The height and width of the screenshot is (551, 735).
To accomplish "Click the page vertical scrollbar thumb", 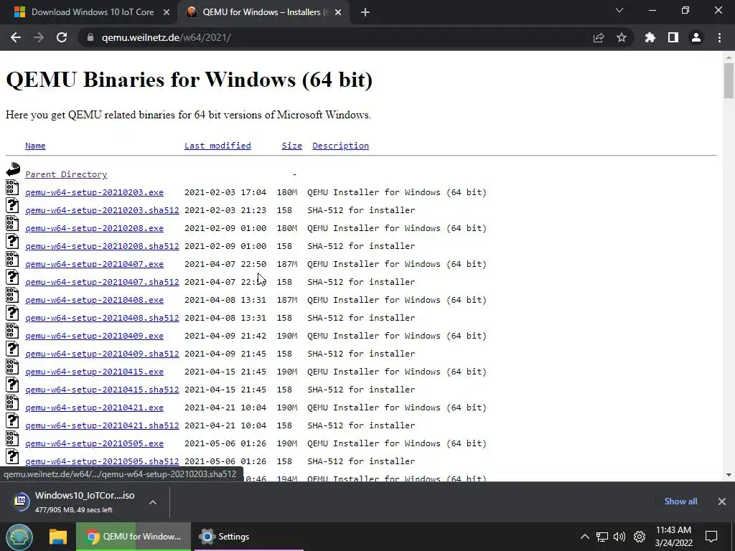I will pyautogui.click(x=729, y=80).
